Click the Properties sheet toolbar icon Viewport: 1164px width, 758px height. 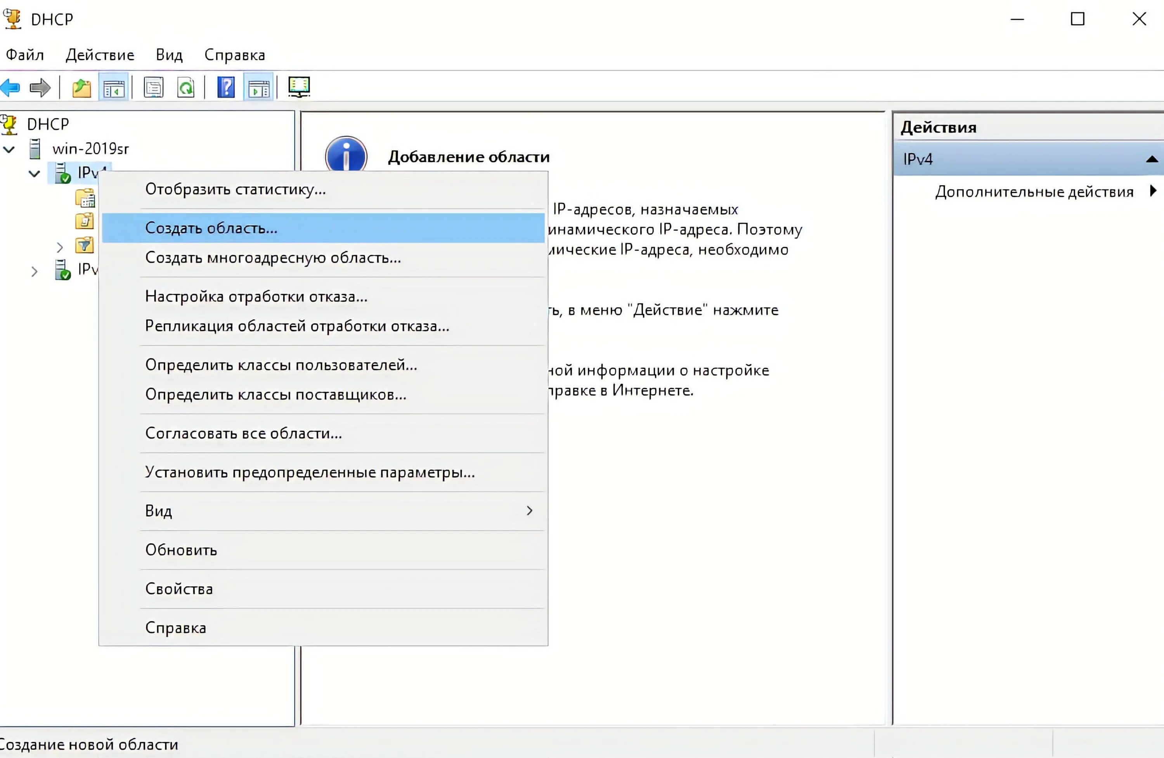pyautogui.click(x=154, y=88)
